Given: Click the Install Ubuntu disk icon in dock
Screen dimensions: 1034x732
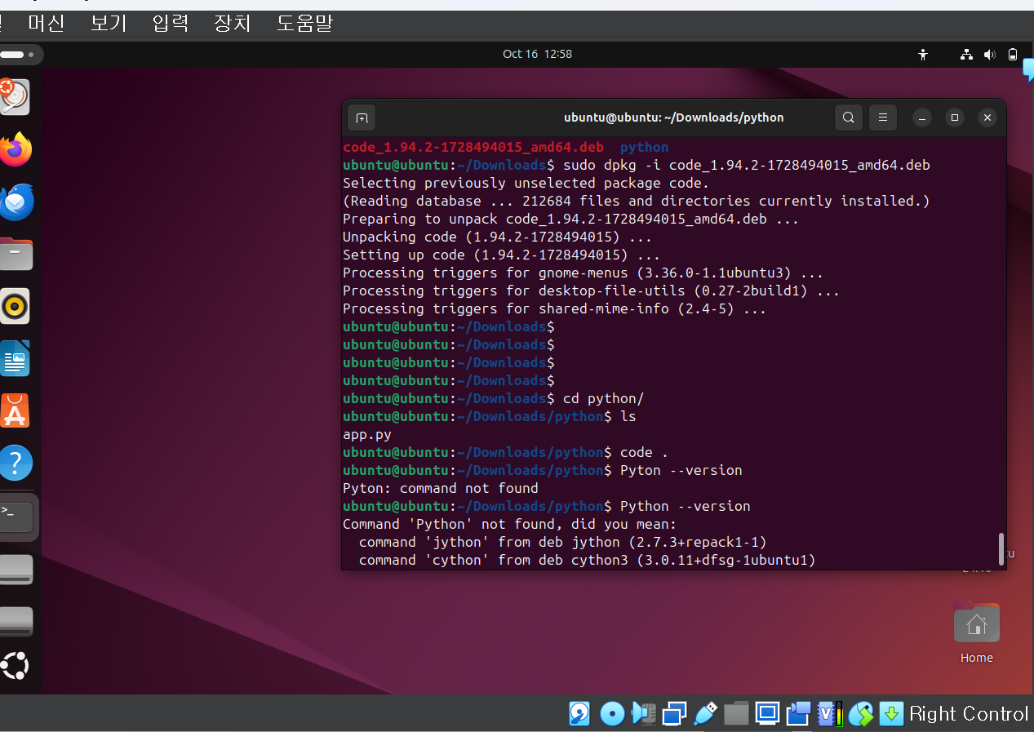Looking at the screenshot, I should click(14, 97).
